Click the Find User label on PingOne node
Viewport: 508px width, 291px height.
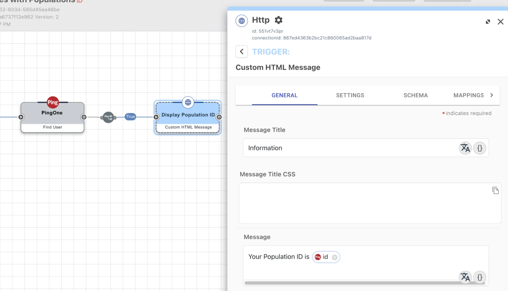point(53,127)
